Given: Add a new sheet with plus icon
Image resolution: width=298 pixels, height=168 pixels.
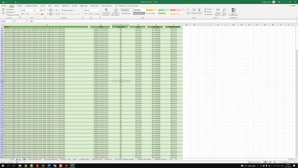Looking at the screenshot, I should [176, 159].
